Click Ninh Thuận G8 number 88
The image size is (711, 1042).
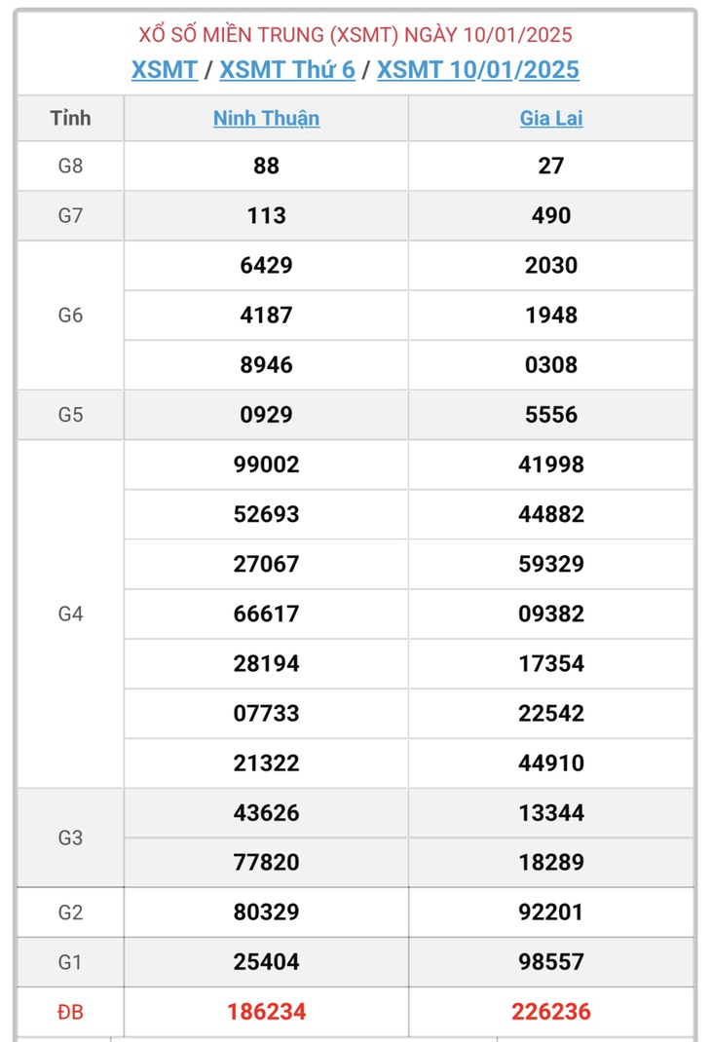(267, 166)
